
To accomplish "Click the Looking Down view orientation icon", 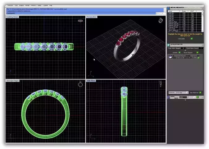I will click(80, 21).
